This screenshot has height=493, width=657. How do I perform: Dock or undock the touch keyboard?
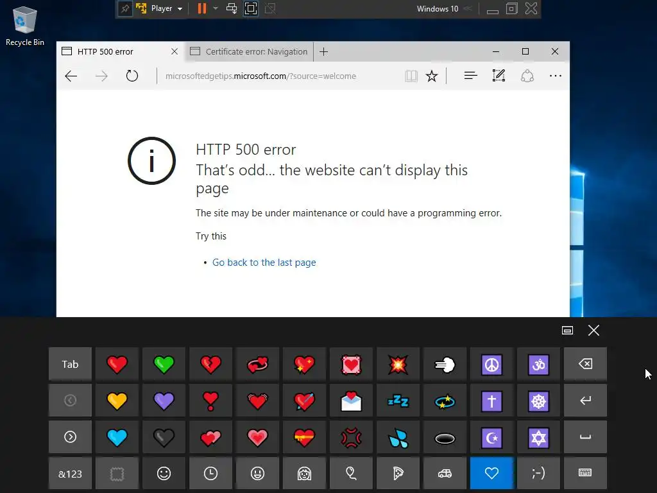tap(567, 331)
